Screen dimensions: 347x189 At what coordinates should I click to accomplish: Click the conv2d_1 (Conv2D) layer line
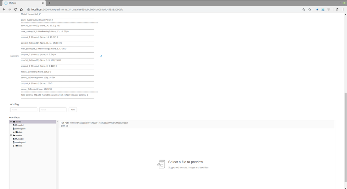click(40, 26)
